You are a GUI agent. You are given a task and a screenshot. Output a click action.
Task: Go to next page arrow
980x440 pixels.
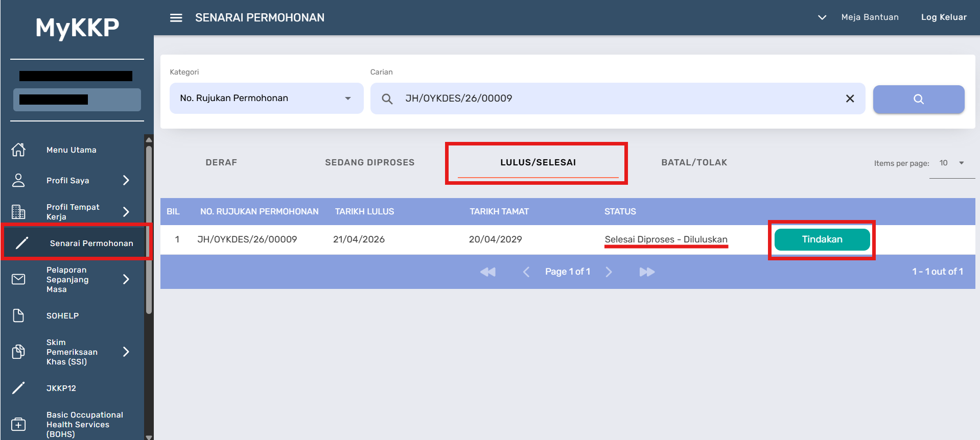[609, 272]
